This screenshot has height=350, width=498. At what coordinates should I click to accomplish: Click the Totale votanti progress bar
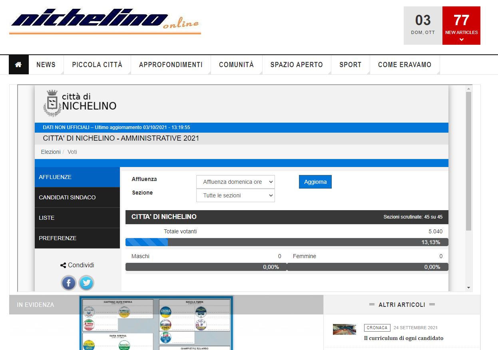(x=287, y=242)
